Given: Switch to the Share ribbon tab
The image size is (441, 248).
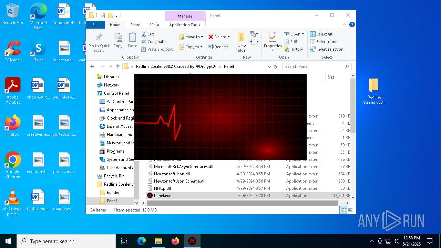Looking at the screenshot, I should [135, 25].
